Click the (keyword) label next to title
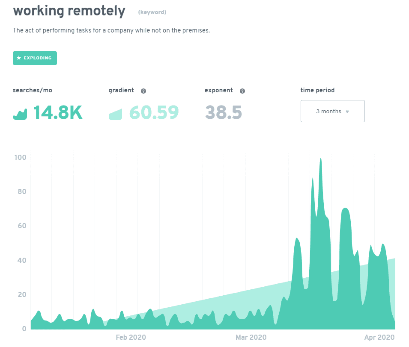Image resolution: width=409 pixels, height=347 pixels. tap(152, 12)
